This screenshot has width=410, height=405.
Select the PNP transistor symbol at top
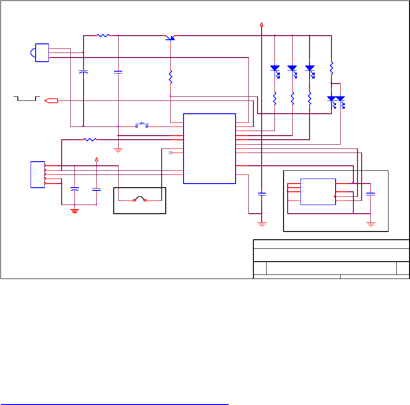pyautogui.click(x=170, y=38)
